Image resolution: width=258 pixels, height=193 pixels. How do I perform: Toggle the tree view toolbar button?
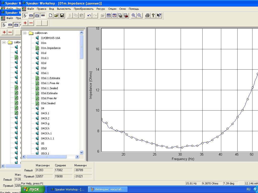click(x=25, y=16)
